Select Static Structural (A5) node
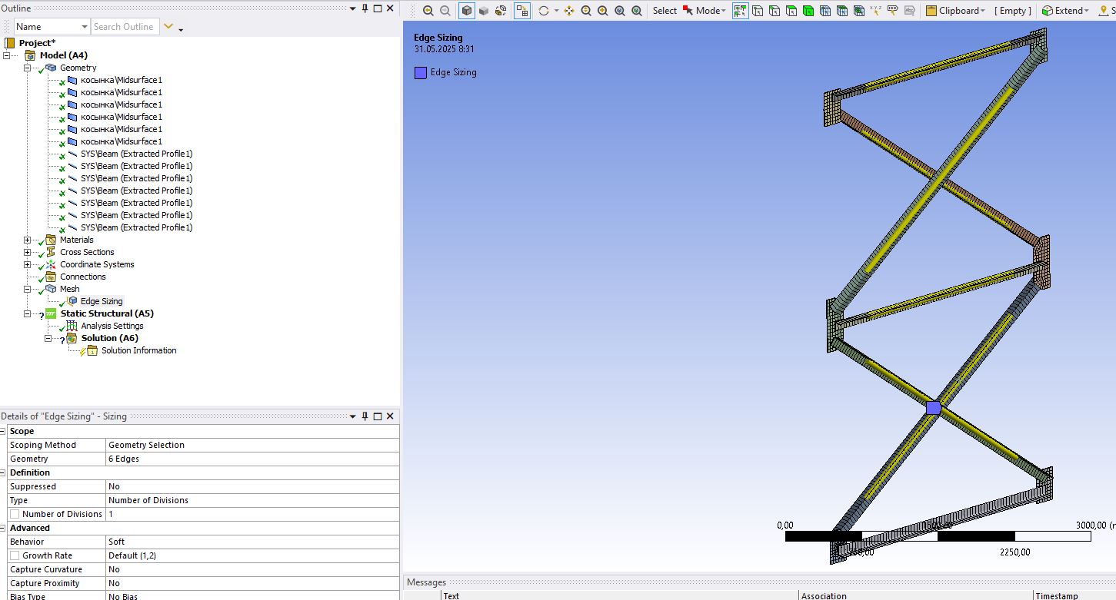 pos(107,313)
